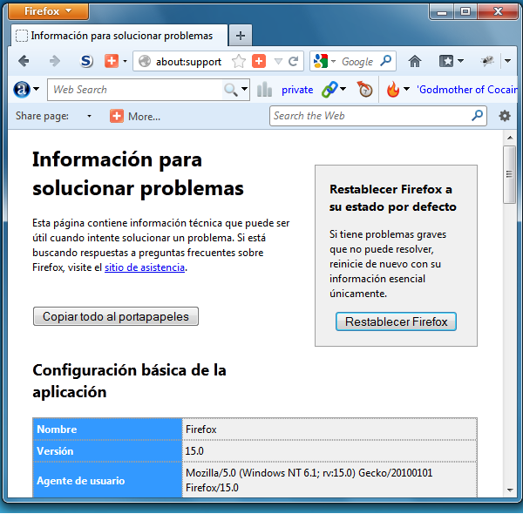The width and height of the screenshot is (523, 514).
Task: Open the toolbar overflow dropdown arrow at far right
Action: tap(507, 61)
